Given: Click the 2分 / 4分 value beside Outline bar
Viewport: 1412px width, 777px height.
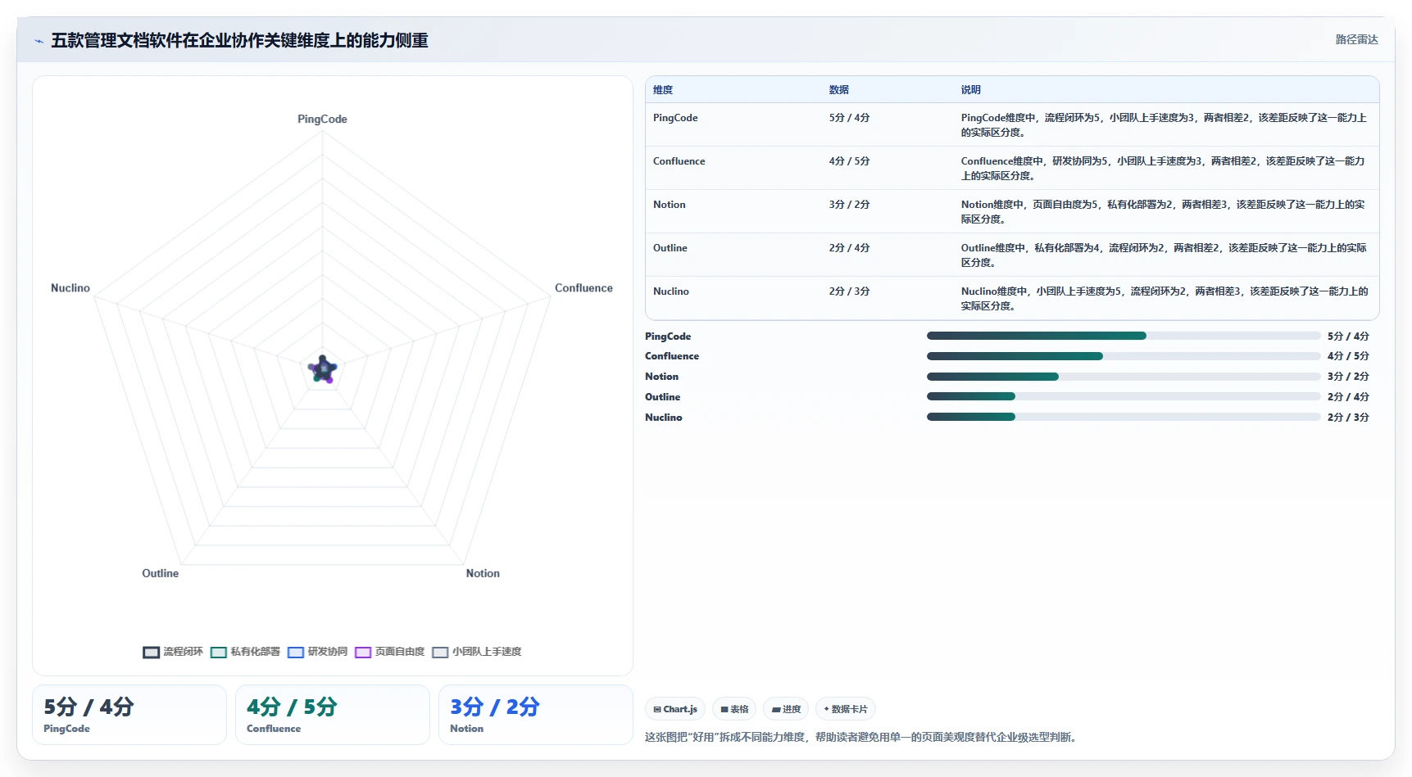Looking at the screenshot, I should 1348,397.
